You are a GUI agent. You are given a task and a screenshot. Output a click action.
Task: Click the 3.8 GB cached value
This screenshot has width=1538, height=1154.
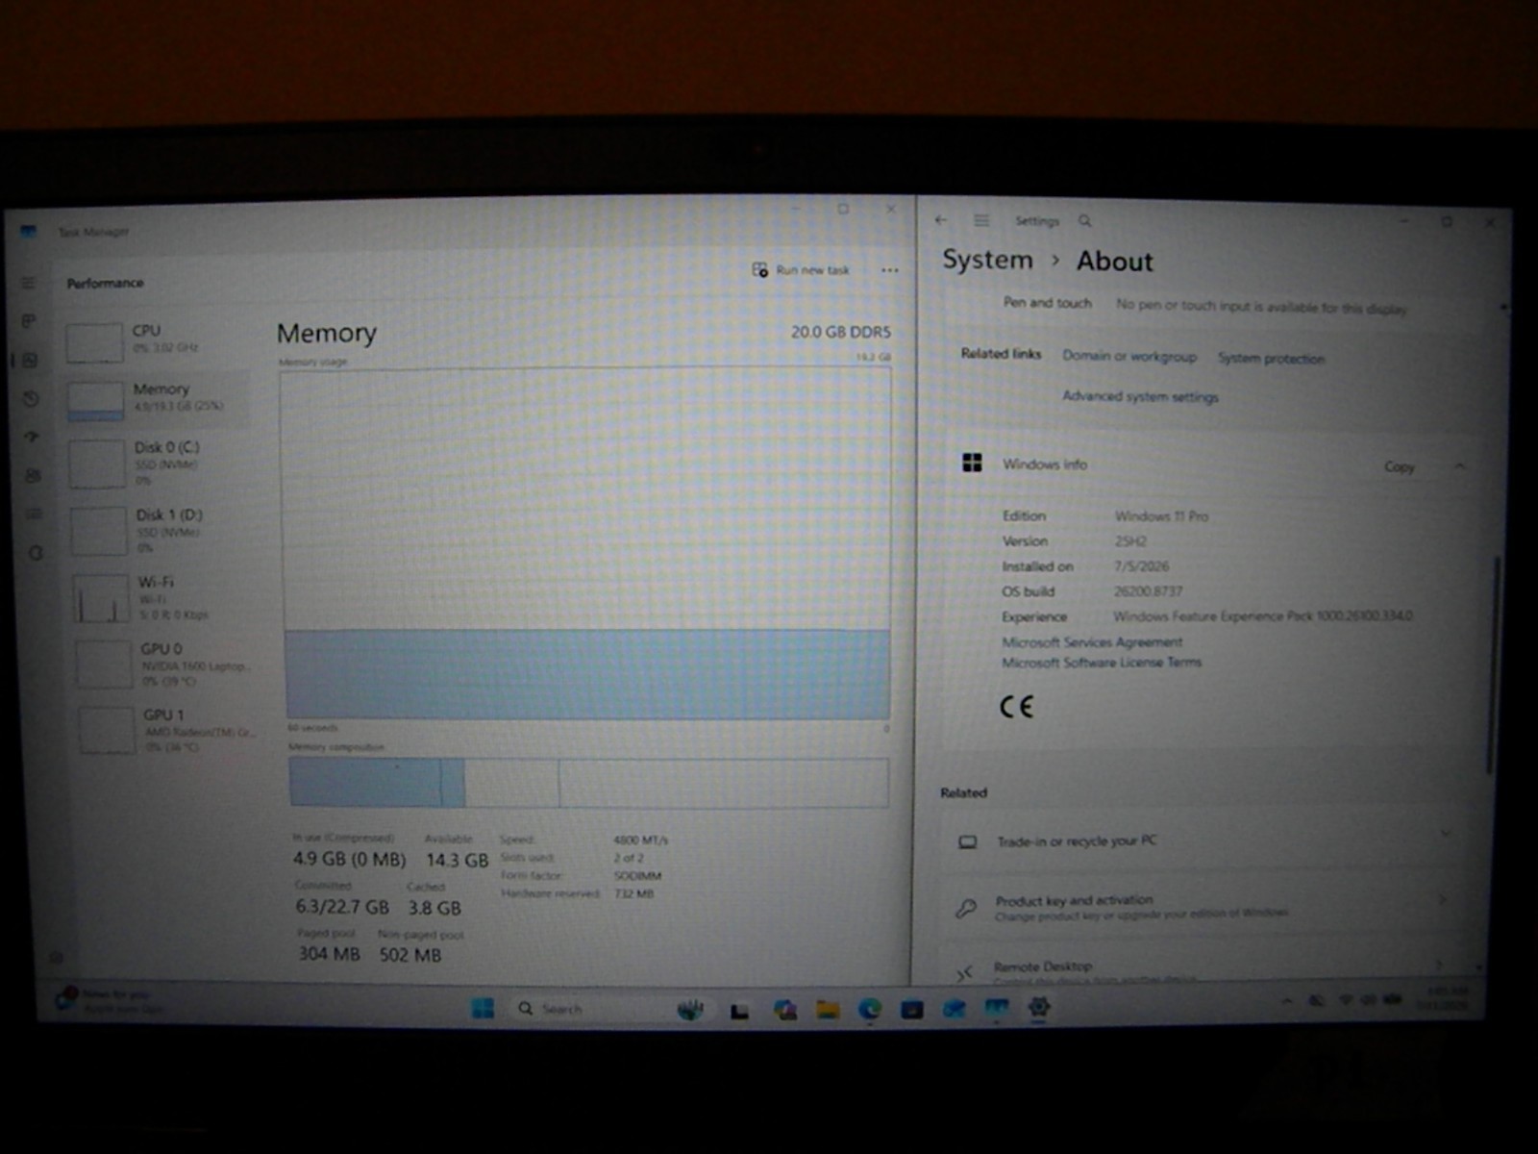pyautogui.click(x=434, y=908)
